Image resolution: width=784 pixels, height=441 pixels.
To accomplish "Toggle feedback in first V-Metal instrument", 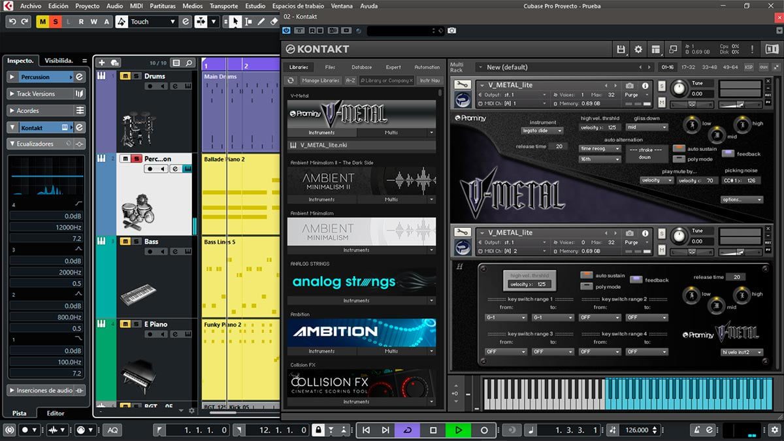I will tap(728, 154).
